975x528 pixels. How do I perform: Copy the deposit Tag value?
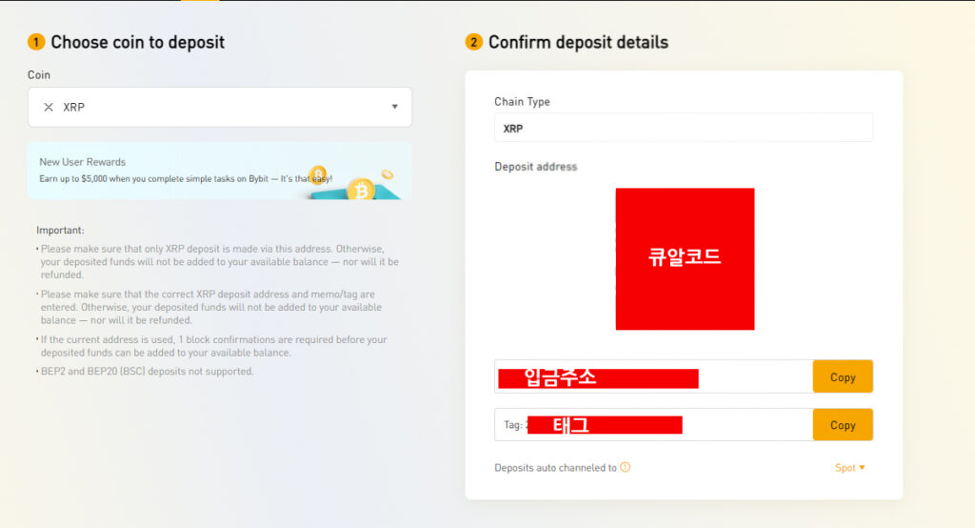point(843,425)
